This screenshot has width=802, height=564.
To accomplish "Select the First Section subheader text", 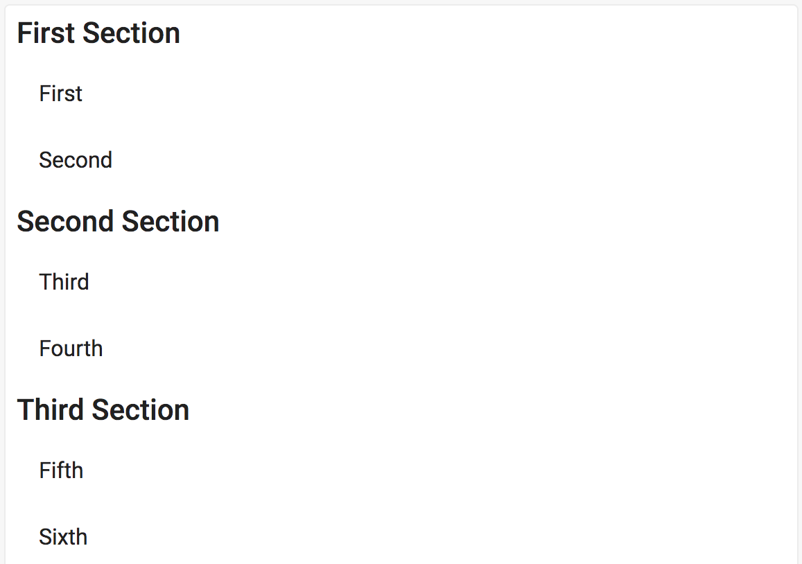I will [98, 33].
